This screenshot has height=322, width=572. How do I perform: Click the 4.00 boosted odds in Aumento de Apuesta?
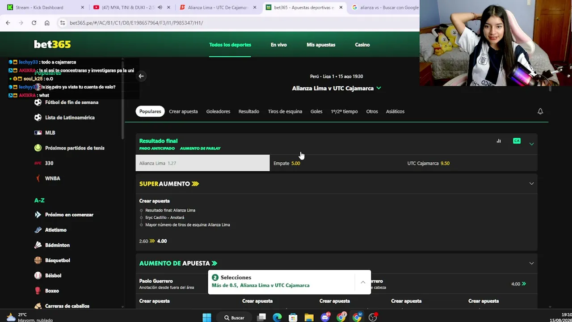[518, 284]
